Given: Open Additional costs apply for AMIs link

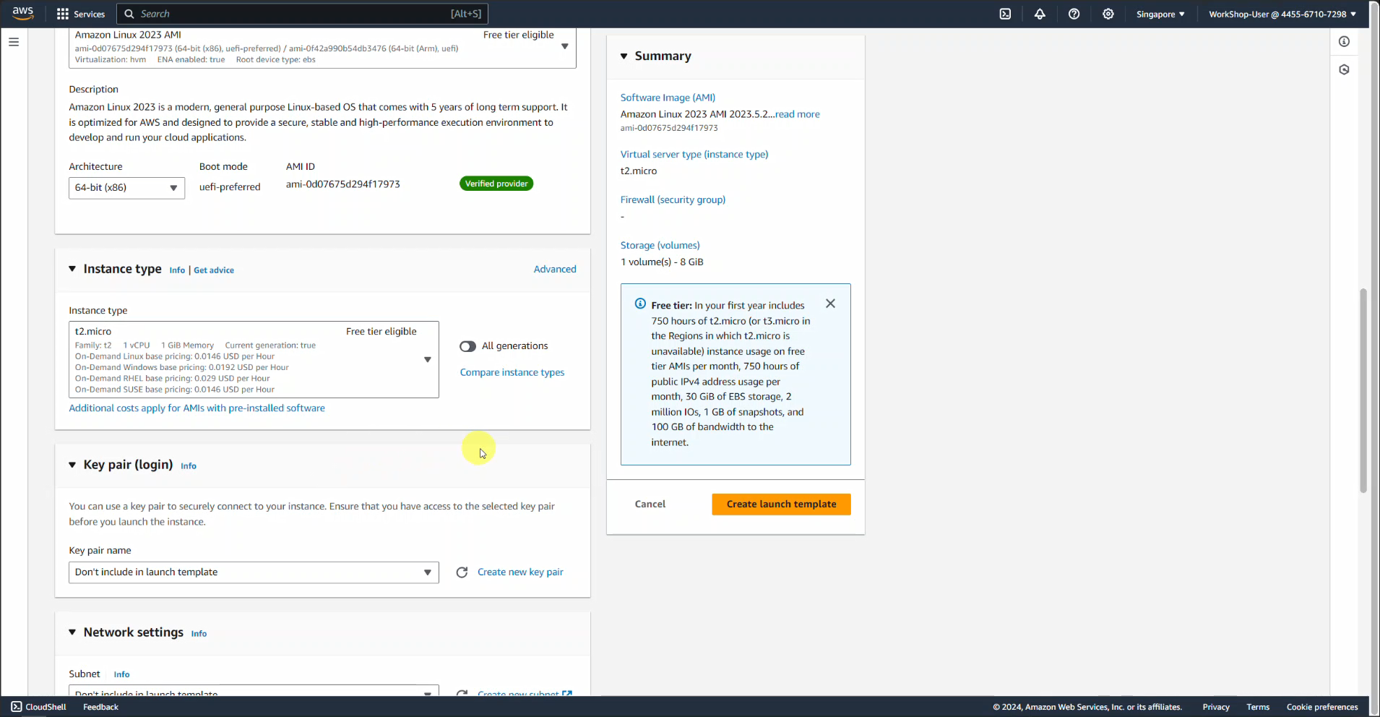Looking at the screenshot, I should (x=197, y=408).
